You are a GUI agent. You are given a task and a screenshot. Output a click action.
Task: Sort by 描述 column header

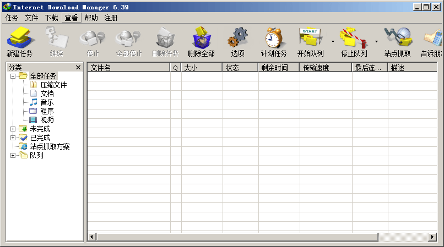click(x=412, y=68)
